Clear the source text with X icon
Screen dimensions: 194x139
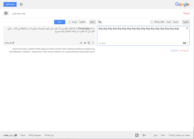click(x=187, y=29)
